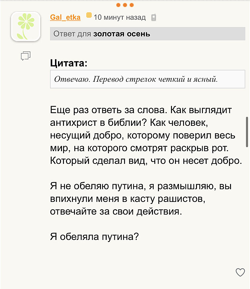Click the mobile phone icon near timestamp

click(154, 17)
